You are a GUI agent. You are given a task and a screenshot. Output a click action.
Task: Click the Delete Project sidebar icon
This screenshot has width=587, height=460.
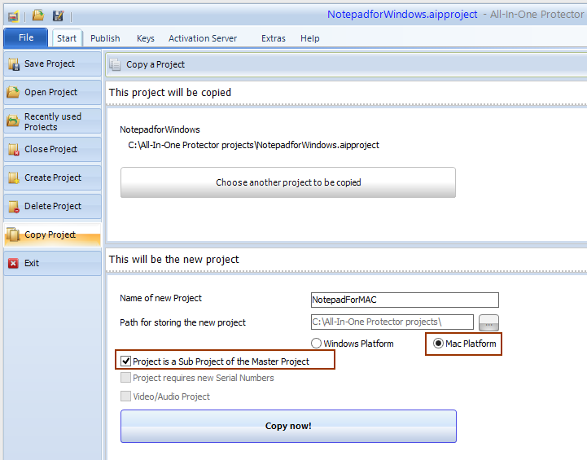(14, 206)
